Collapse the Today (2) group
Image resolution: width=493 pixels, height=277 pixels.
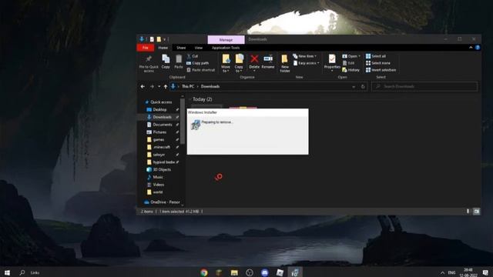[x=190, y=99]
